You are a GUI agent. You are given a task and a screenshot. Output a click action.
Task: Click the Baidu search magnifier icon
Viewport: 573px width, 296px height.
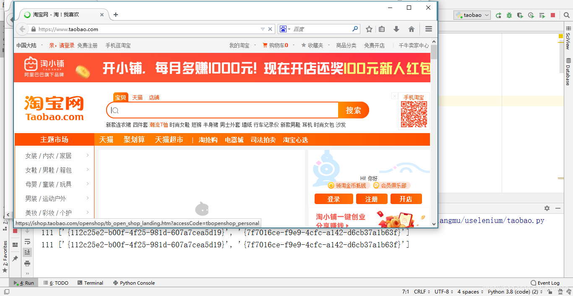(x=355, y=29)
